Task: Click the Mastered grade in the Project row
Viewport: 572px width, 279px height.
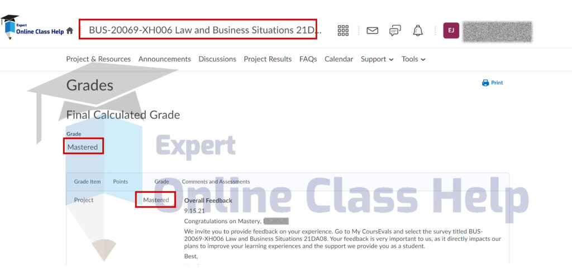Action: [x=156, y=200]
